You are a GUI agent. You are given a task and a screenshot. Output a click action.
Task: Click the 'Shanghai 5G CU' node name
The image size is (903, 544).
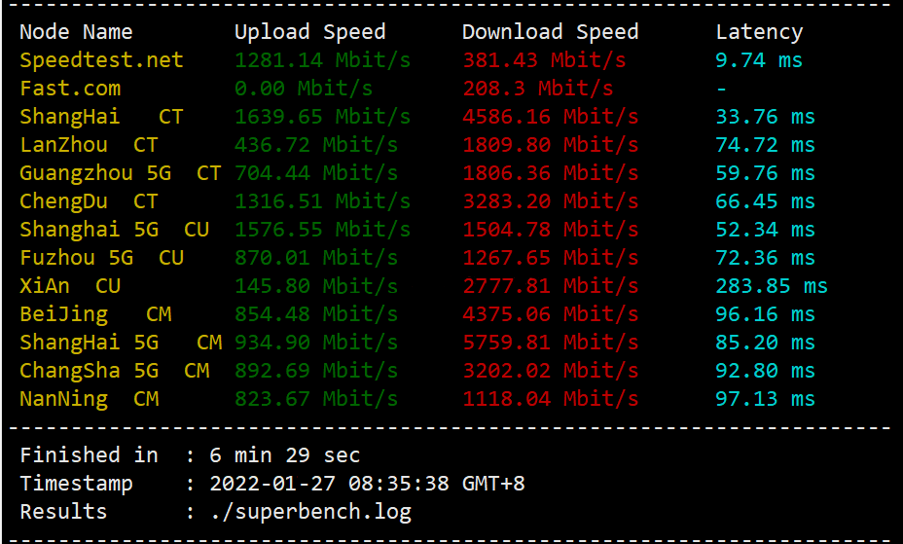(114, 229)
